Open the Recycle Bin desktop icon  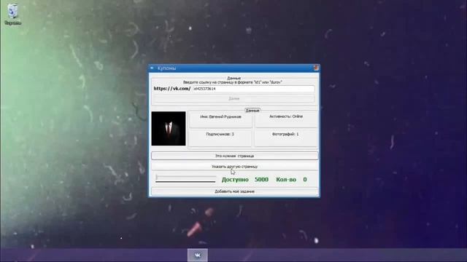coord(12,14)
